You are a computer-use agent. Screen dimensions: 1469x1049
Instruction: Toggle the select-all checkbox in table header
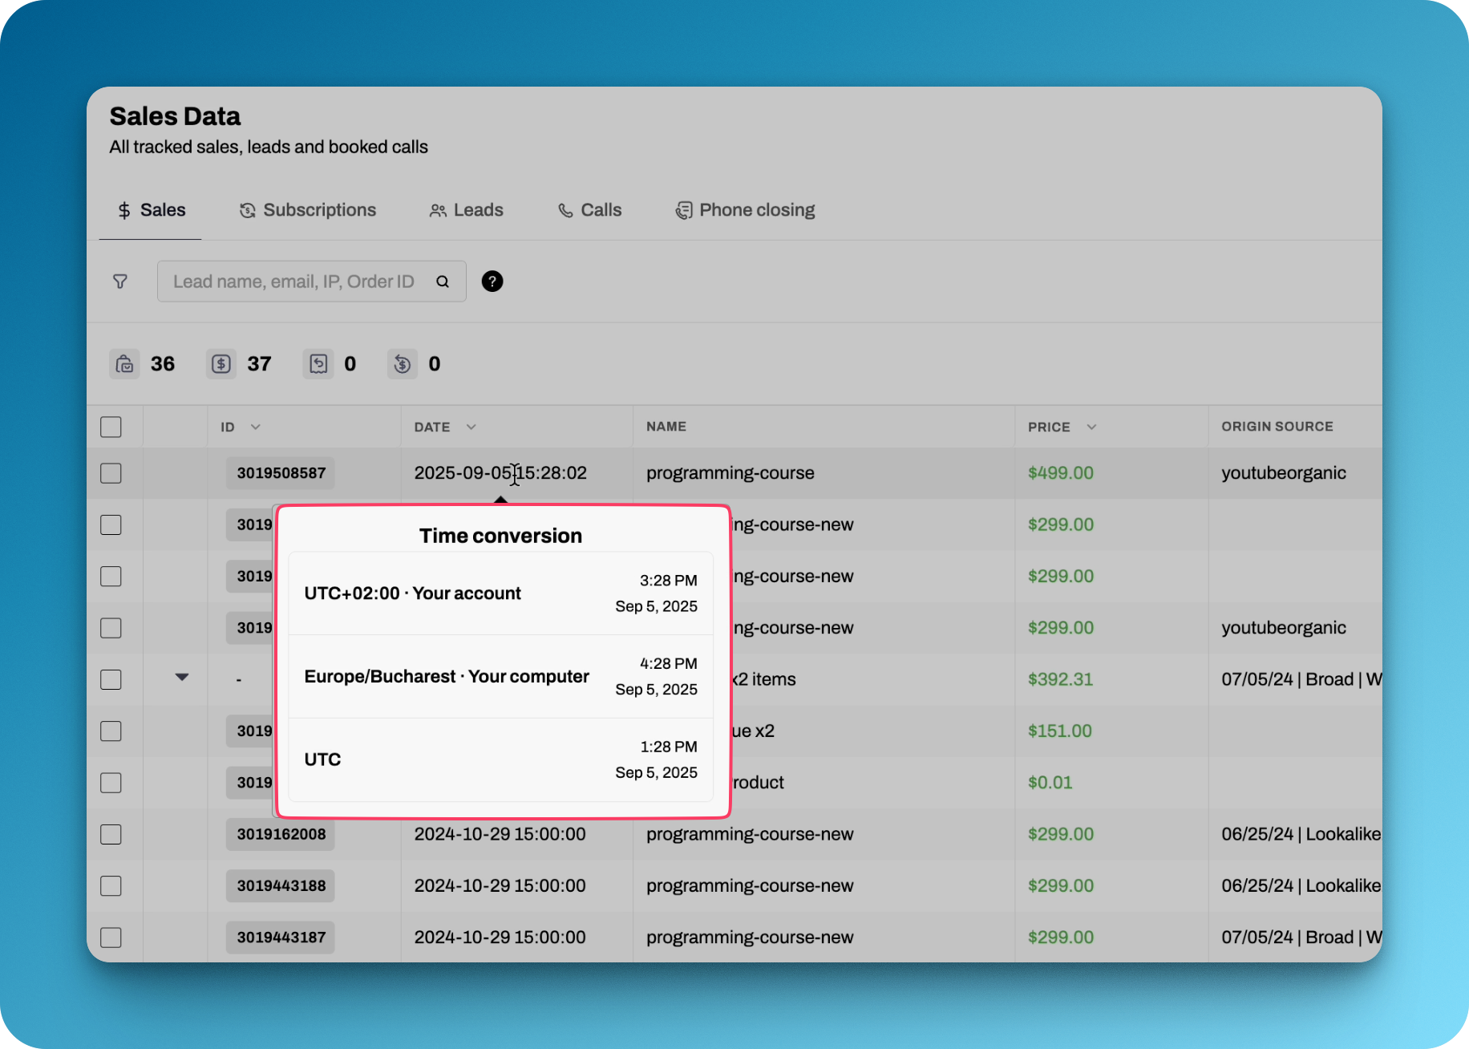[x=111, y=427]
